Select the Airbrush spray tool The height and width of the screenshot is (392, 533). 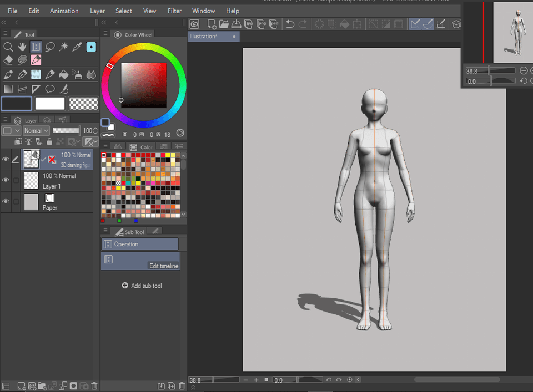coord(77,74)
